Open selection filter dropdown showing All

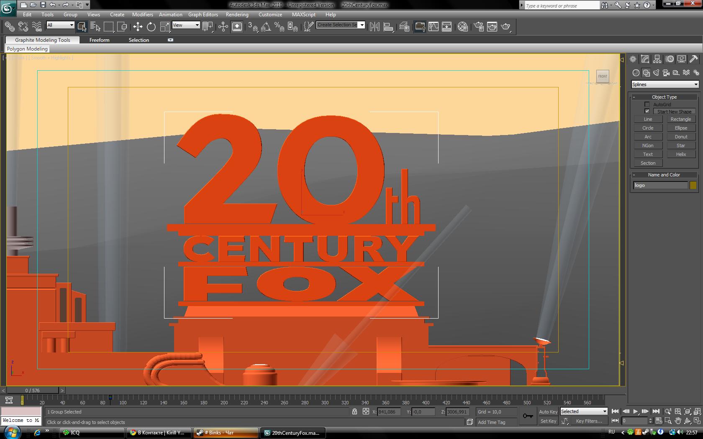[60, 25]
